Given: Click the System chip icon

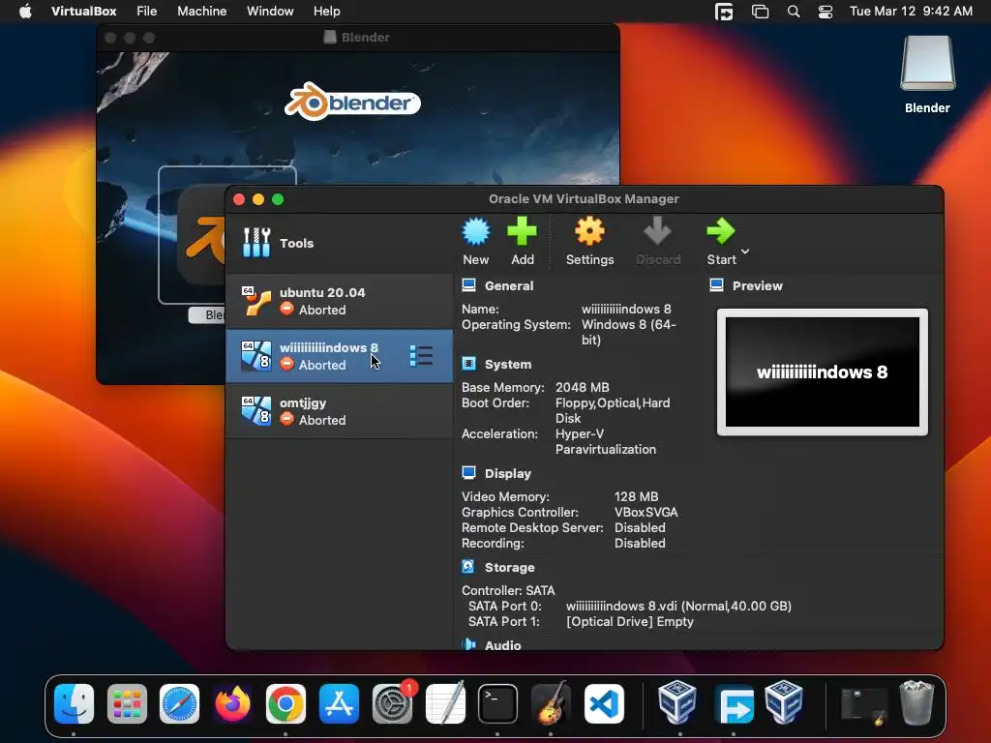Looking at the screenshot, I should (469, 364).
